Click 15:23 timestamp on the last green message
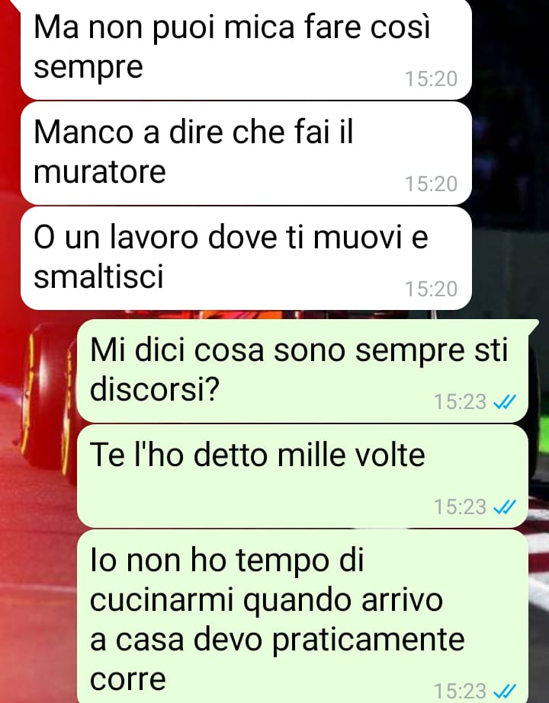 460,691
